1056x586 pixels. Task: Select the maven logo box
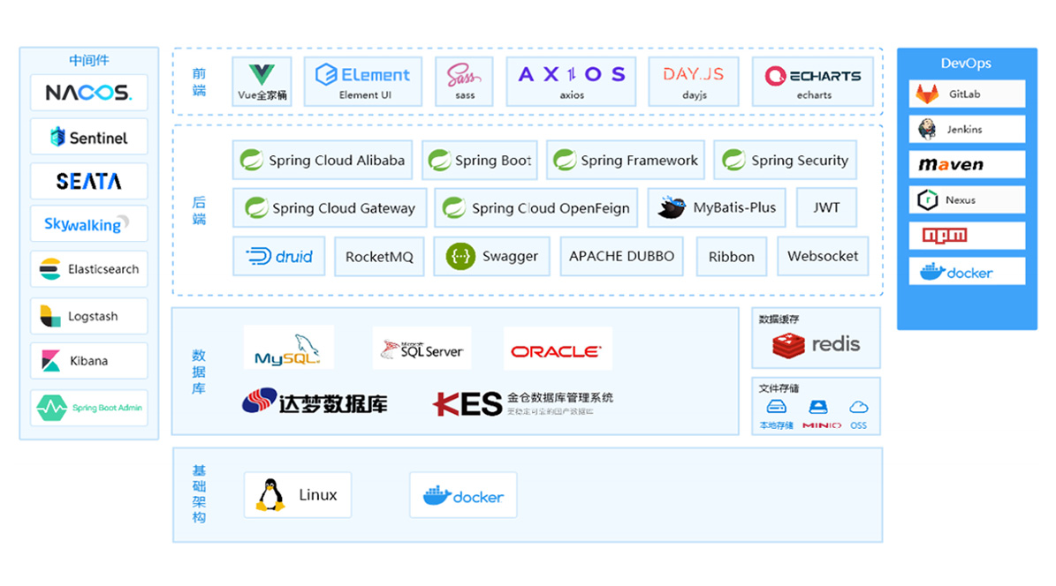(967, 164)
